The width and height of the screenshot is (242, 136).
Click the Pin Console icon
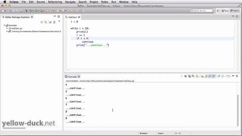[219, 76]
